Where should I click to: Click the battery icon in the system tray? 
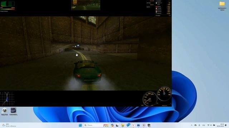pyautogui.click(x=214, y=125)
